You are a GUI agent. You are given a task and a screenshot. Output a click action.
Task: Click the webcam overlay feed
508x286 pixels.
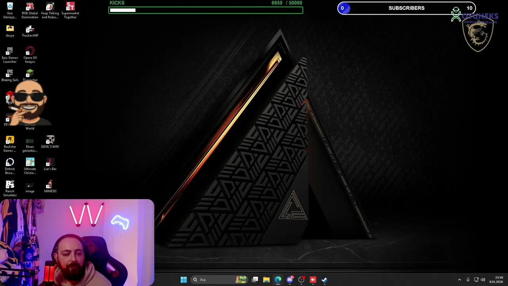pos(77,243)
